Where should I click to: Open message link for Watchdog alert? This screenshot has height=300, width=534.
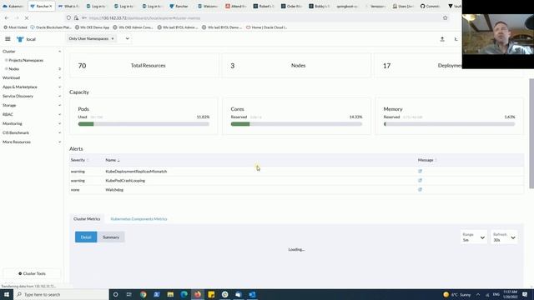[420, 189]
